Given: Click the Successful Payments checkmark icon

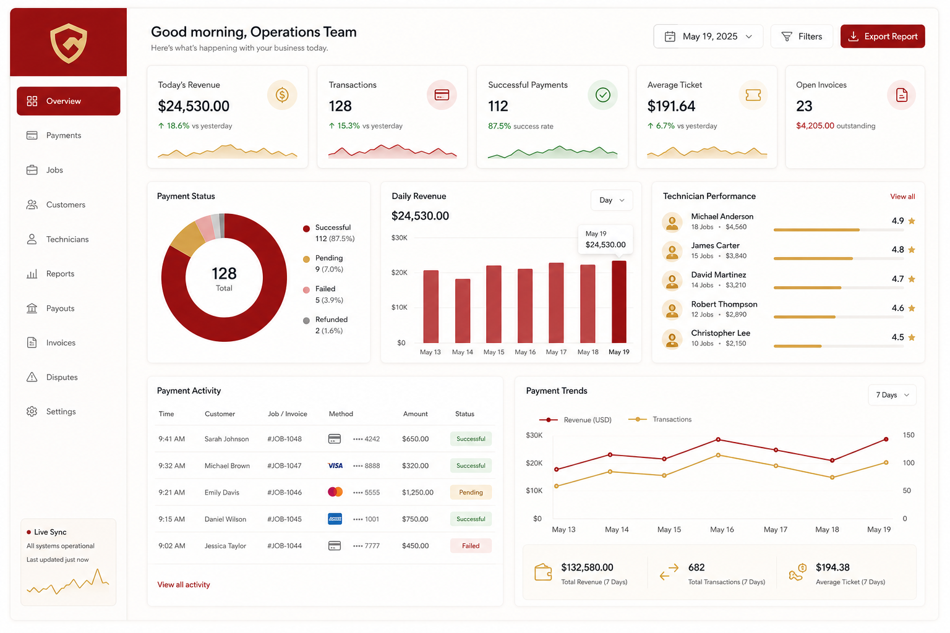Looking at the screenshot, I should point(602,95).
